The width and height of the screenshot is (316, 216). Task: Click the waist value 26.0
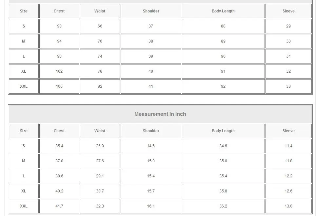click(x=100, y=146)
